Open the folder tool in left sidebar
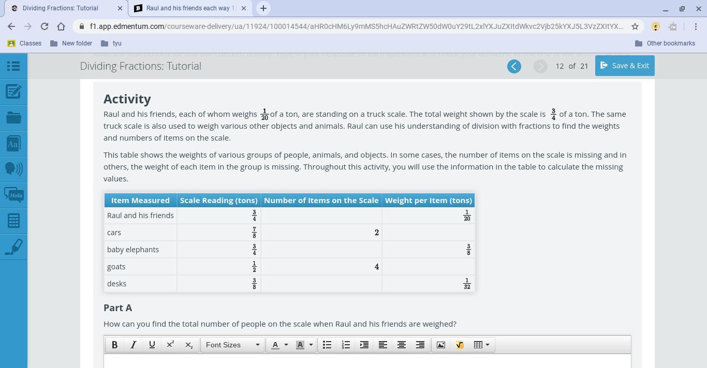 [x=13, y=118]
